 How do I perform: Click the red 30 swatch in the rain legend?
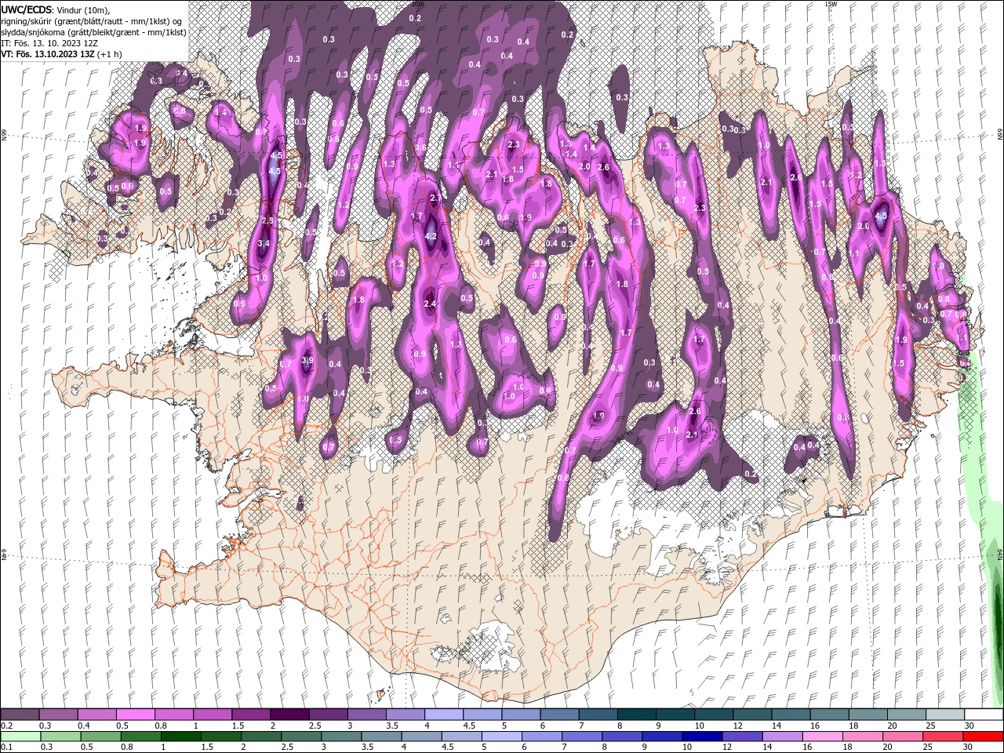[982, 737]
